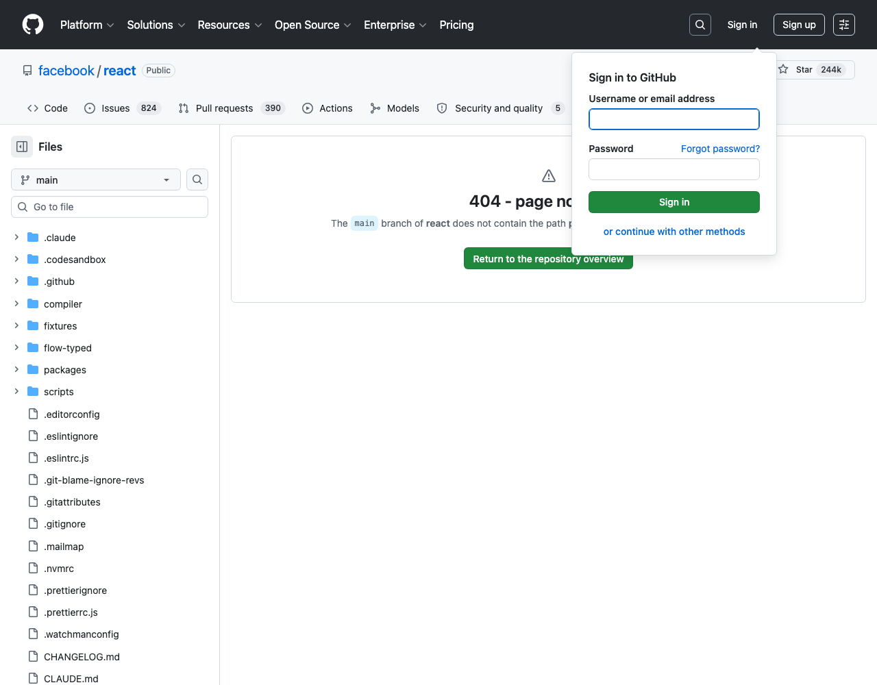Screen dimensions: 877x685
Task: Click the .claude folder icon
Action: (33, 237)
